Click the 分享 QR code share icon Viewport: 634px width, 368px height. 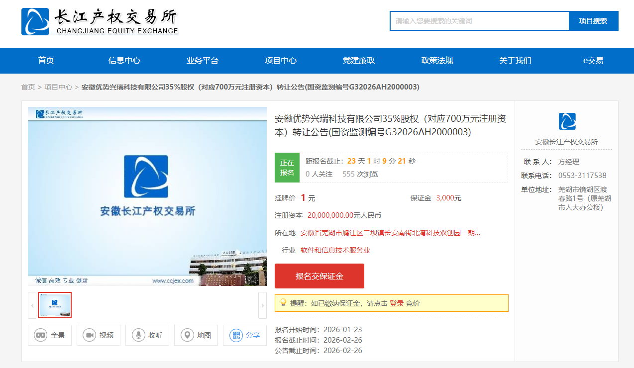point(236,335)
